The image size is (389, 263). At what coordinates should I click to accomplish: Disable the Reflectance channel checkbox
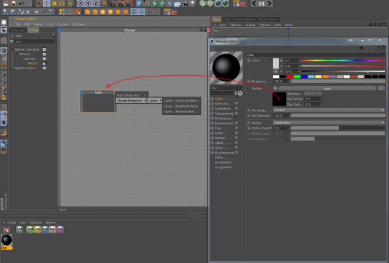click(x=236, y=118)
